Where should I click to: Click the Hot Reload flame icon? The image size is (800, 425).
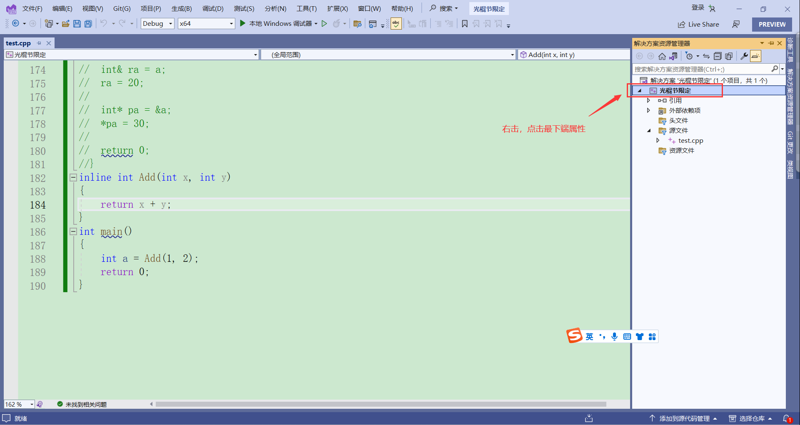point(336,24)
